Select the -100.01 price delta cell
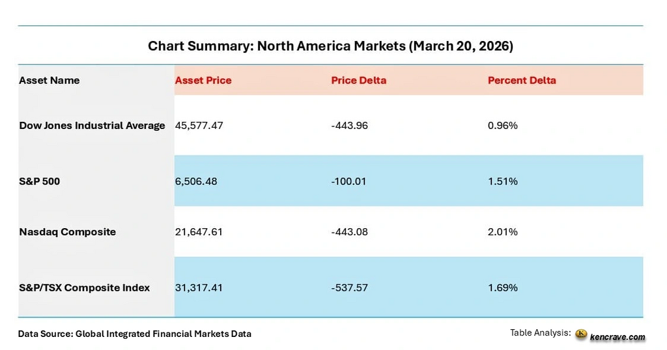Image resolution: width=667 pixels, height=350 pixels. click(349, 181)
